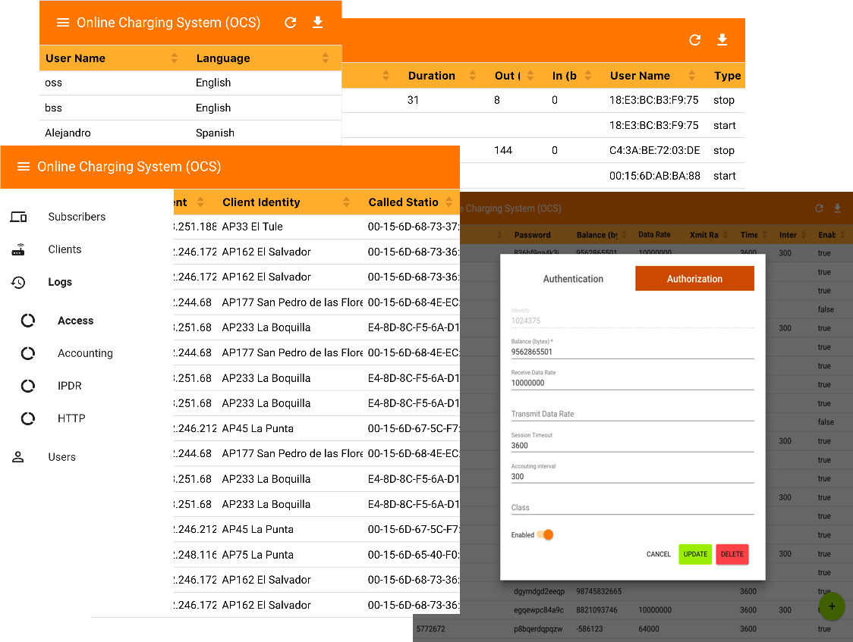Viewport: 853px width, 642px height.
Task: Click the Clients router icon in the sidebar
Action: pos(18,250)
